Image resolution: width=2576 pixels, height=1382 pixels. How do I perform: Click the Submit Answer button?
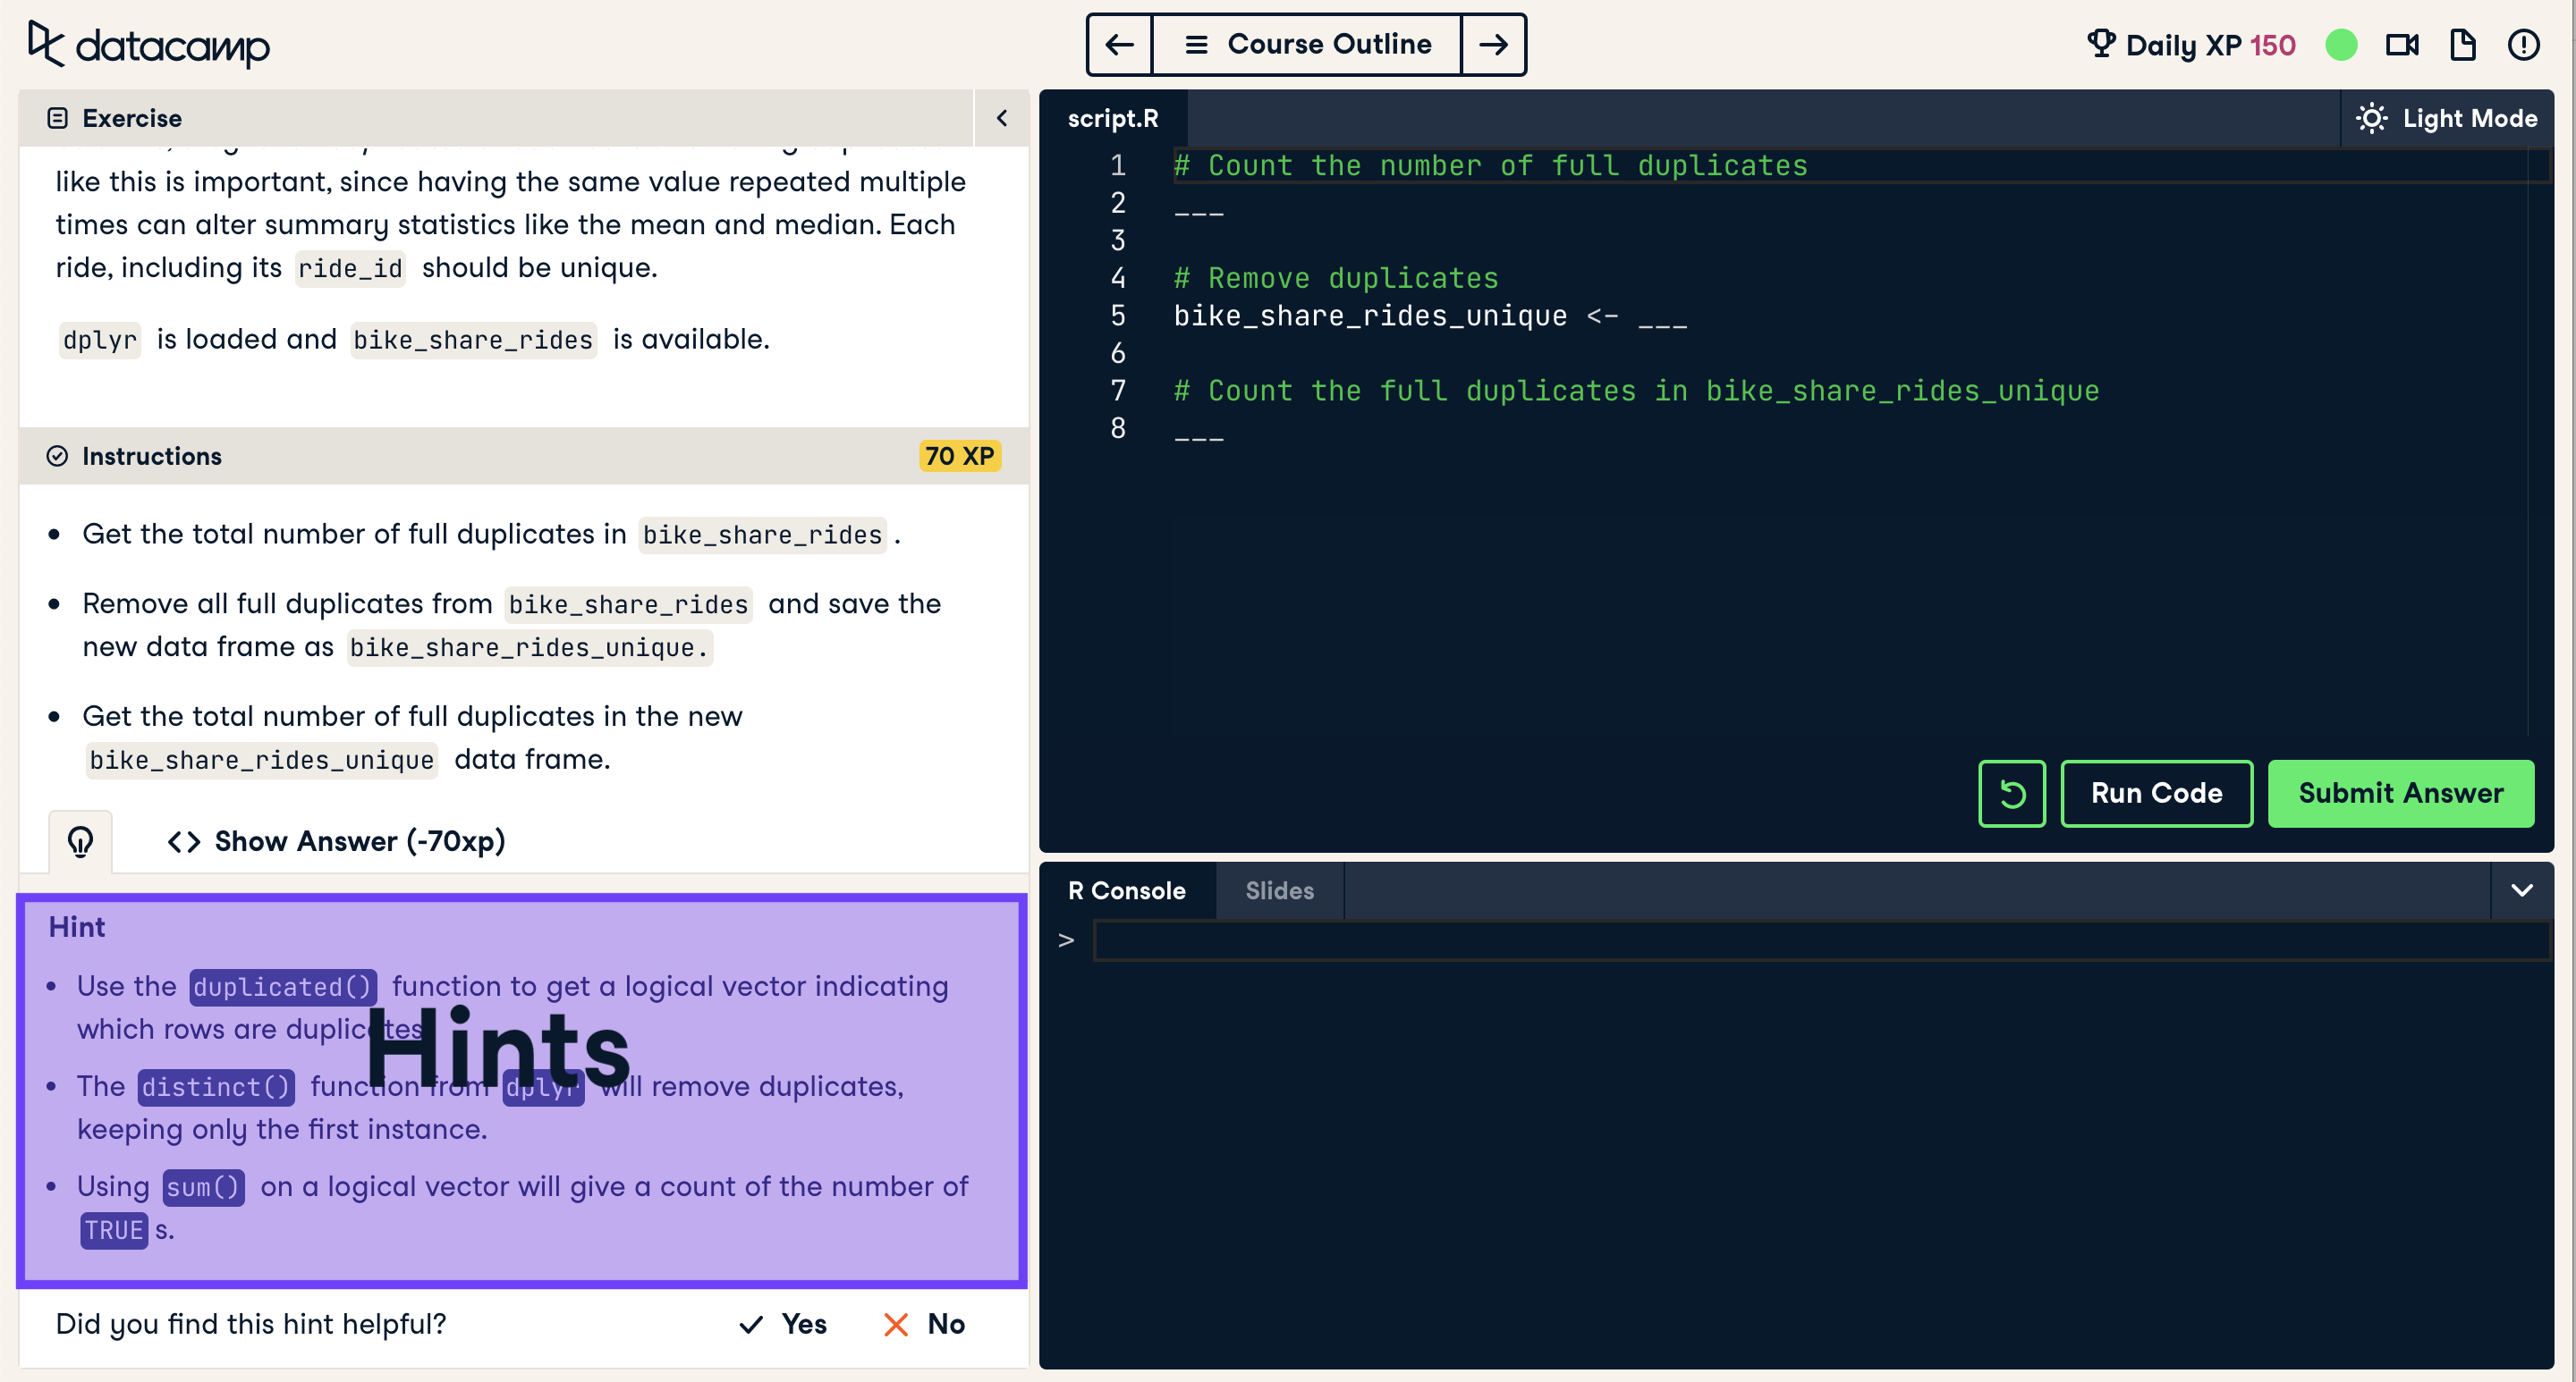point(2400,794)
